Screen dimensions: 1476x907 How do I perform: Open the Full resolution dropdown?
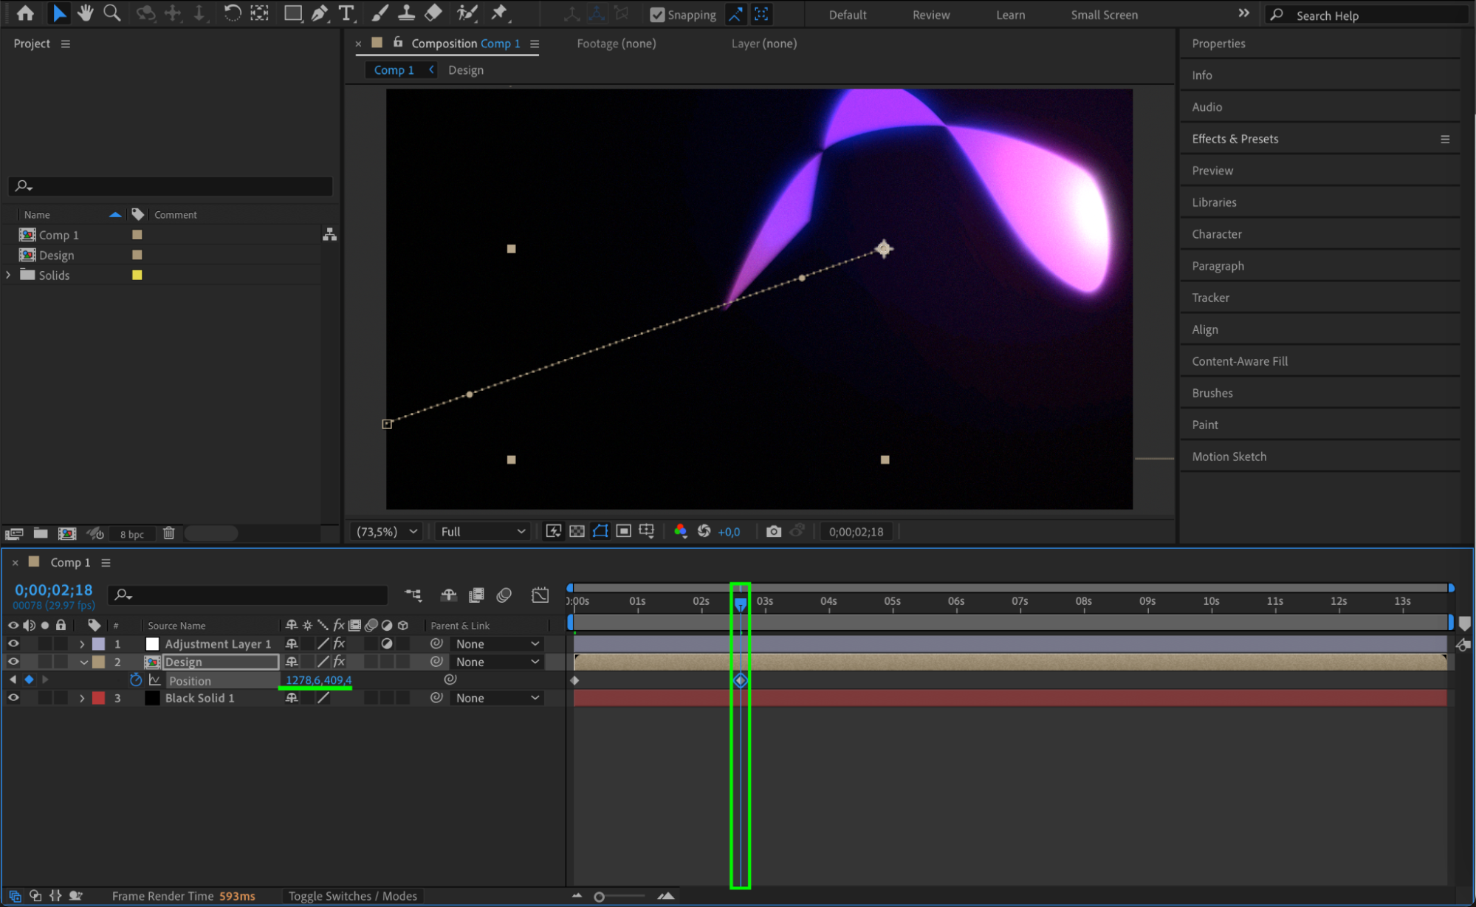(x=483, y=531)
